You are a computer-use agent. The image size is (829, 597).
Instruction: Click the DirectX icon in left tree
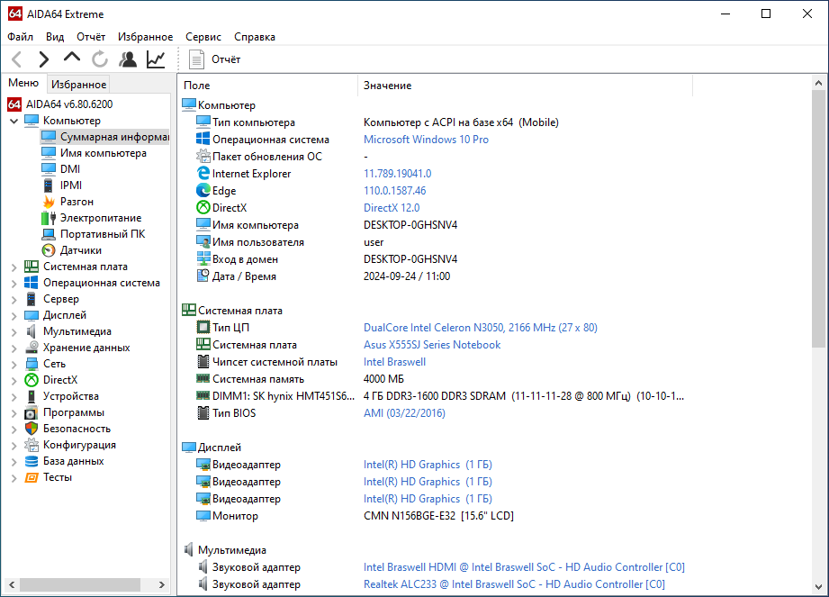click(32, 380)
